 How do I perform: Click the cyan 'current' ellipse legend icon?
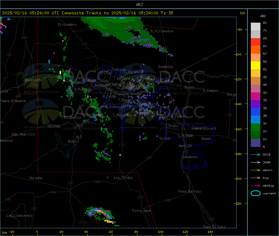point(255,193)
